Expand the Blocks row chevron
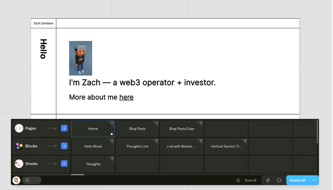This screenshot has height=190, width=333. pos(49,146)
